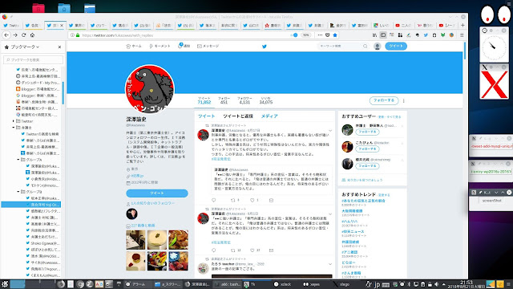
Task: Reload the current Twitter page
Action: pyautogui.click(x=23, y=35)
